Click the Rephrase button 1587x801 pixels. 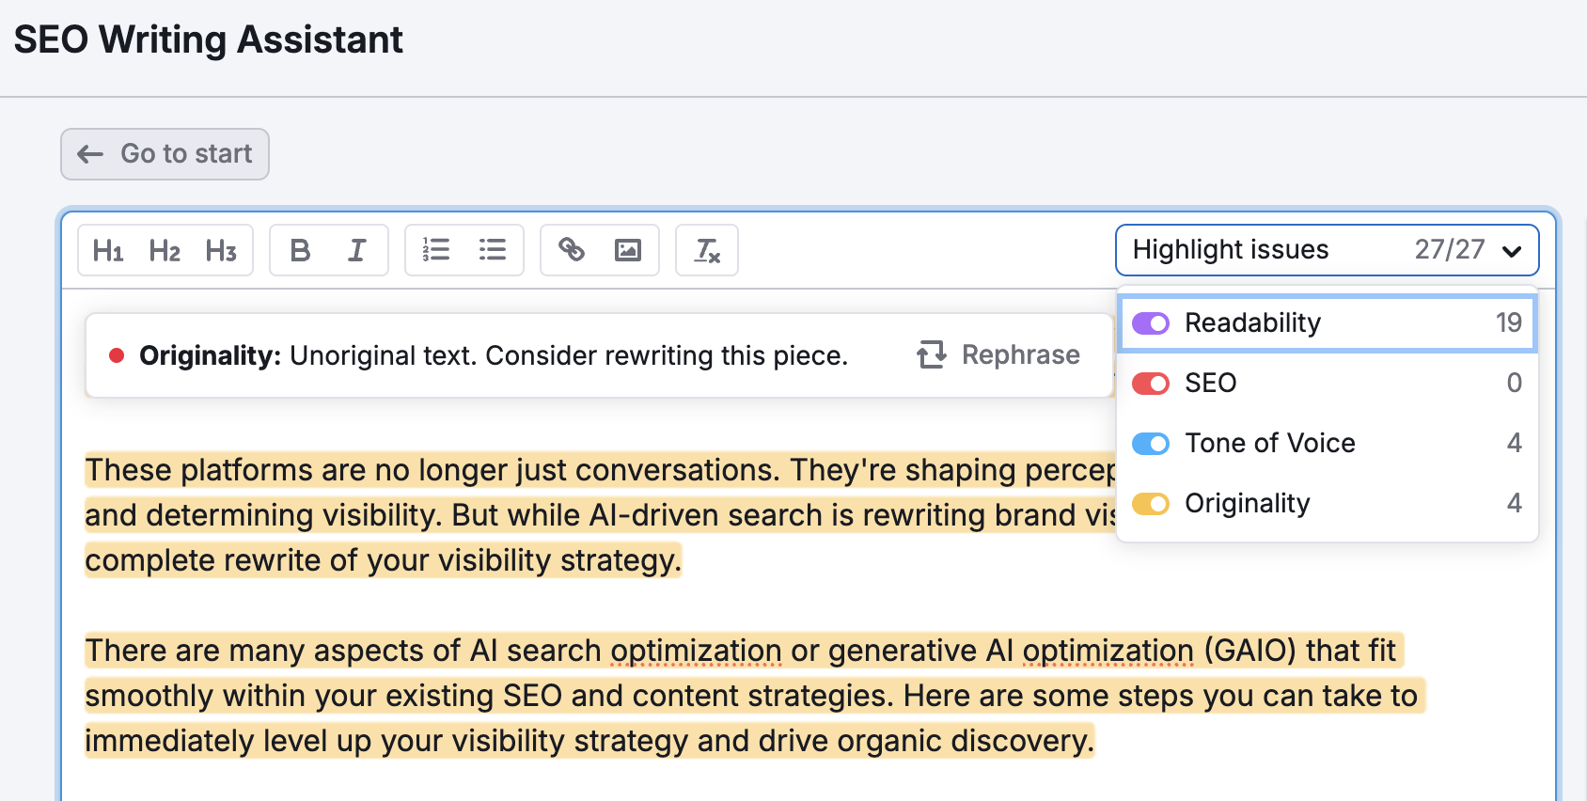[x=998, y=355]
